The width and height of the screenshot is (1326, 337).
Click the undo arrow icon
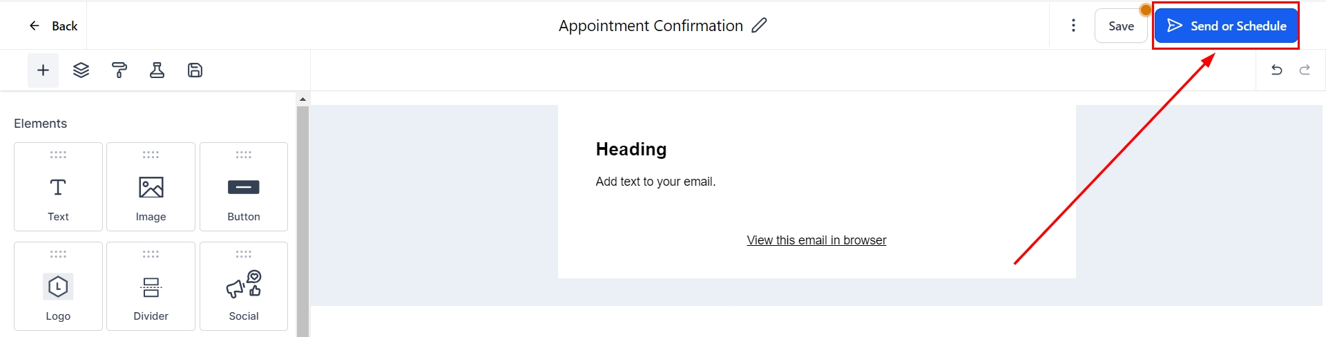[x=1276, y=70]
